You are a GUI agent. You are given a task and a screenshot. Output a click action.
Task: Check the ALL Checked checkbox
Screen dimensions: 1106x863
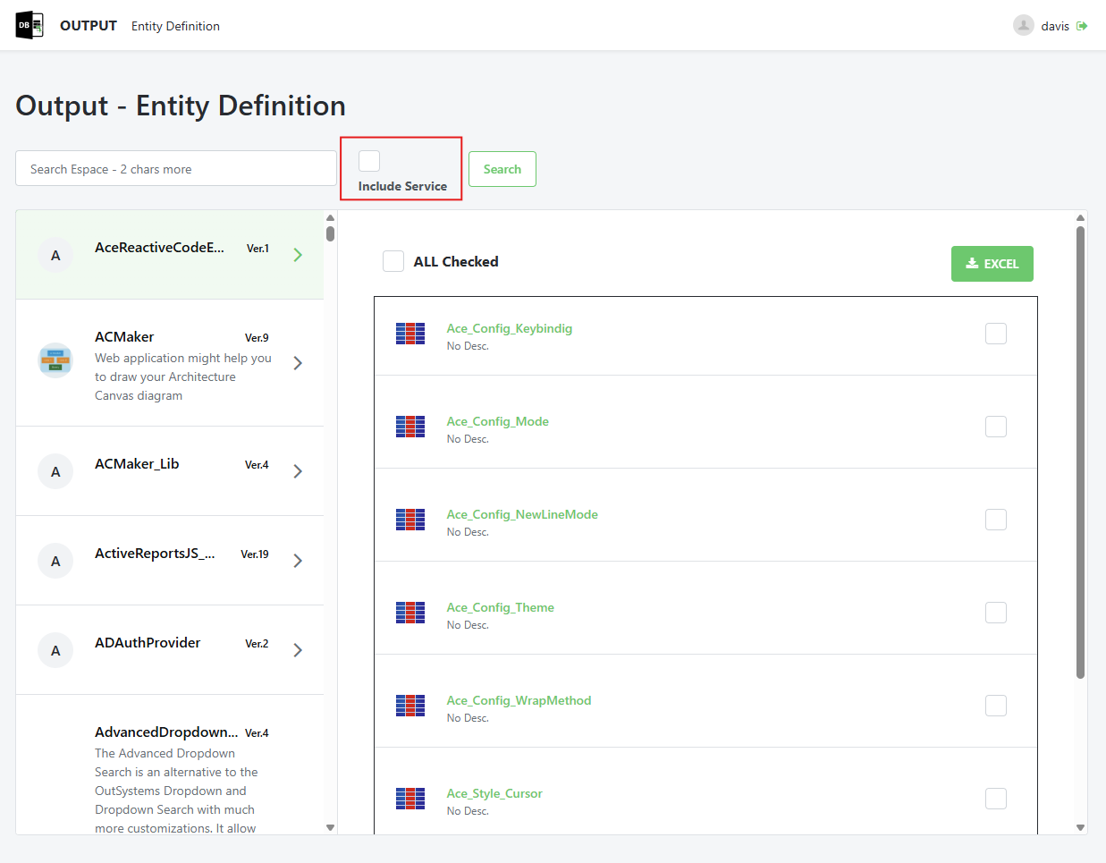coord(393,261)
